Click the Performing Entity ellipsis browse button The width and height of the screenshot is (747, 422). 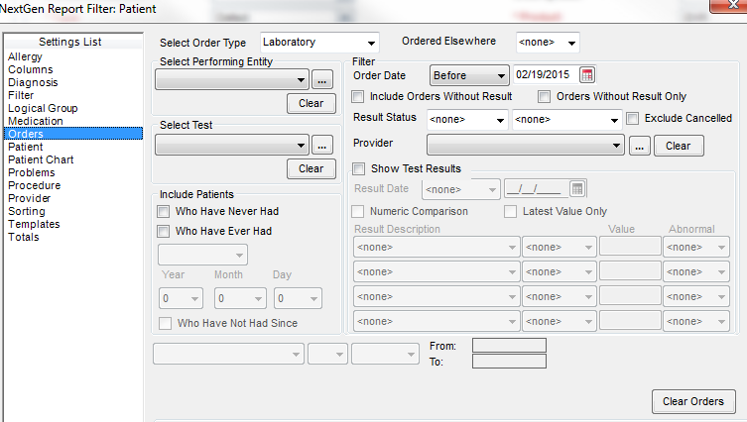pyautogui.click(x=322, y=80)
